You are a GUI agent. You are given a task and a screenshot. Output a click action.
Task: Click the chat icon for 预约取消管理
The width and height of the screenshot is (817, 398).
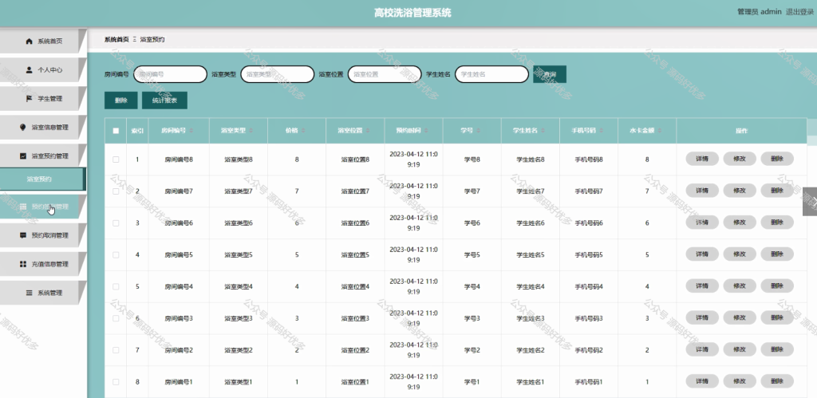pos(22,235)
